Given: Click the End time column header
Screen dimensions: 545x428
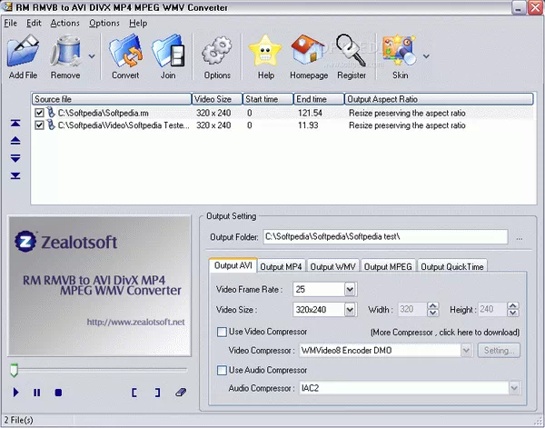Looking at the screenshot, I should pyautogui.click(x=319, y=99).
